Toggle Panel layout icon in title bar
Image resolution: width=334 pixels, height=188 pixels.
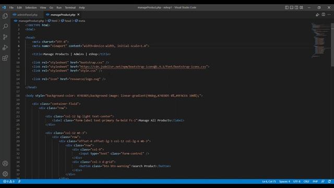[x=292, y=7]
